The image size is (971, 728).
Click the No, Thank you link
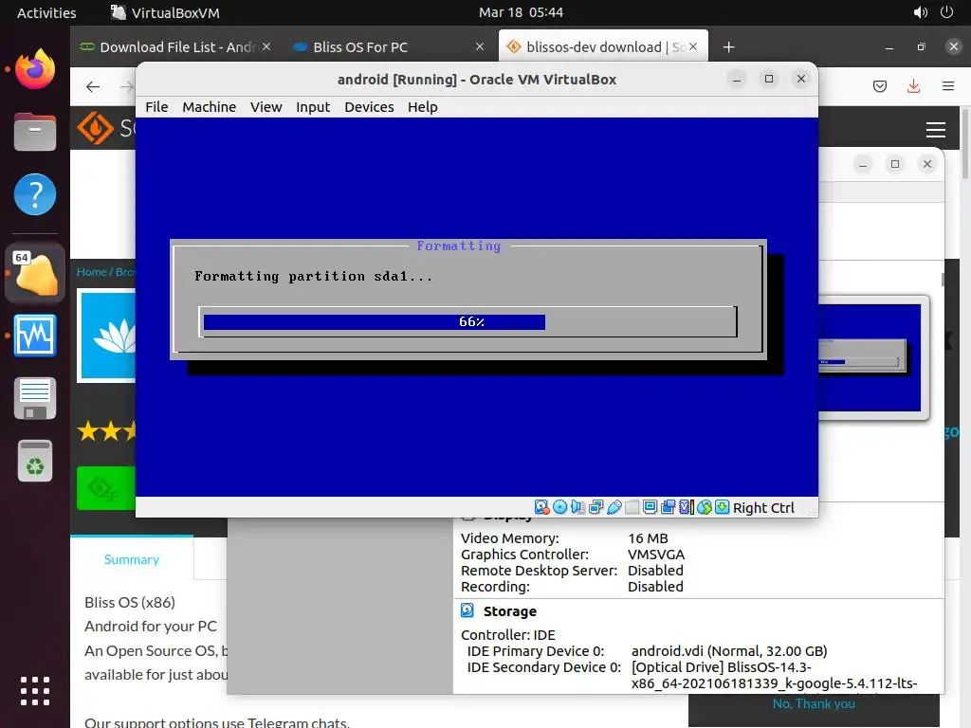(x=814, y=704)
